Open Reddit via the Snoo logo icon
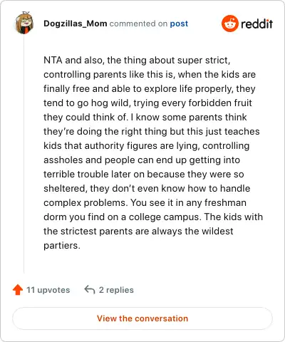Viewport: 285px width, 342px height. 230,24
